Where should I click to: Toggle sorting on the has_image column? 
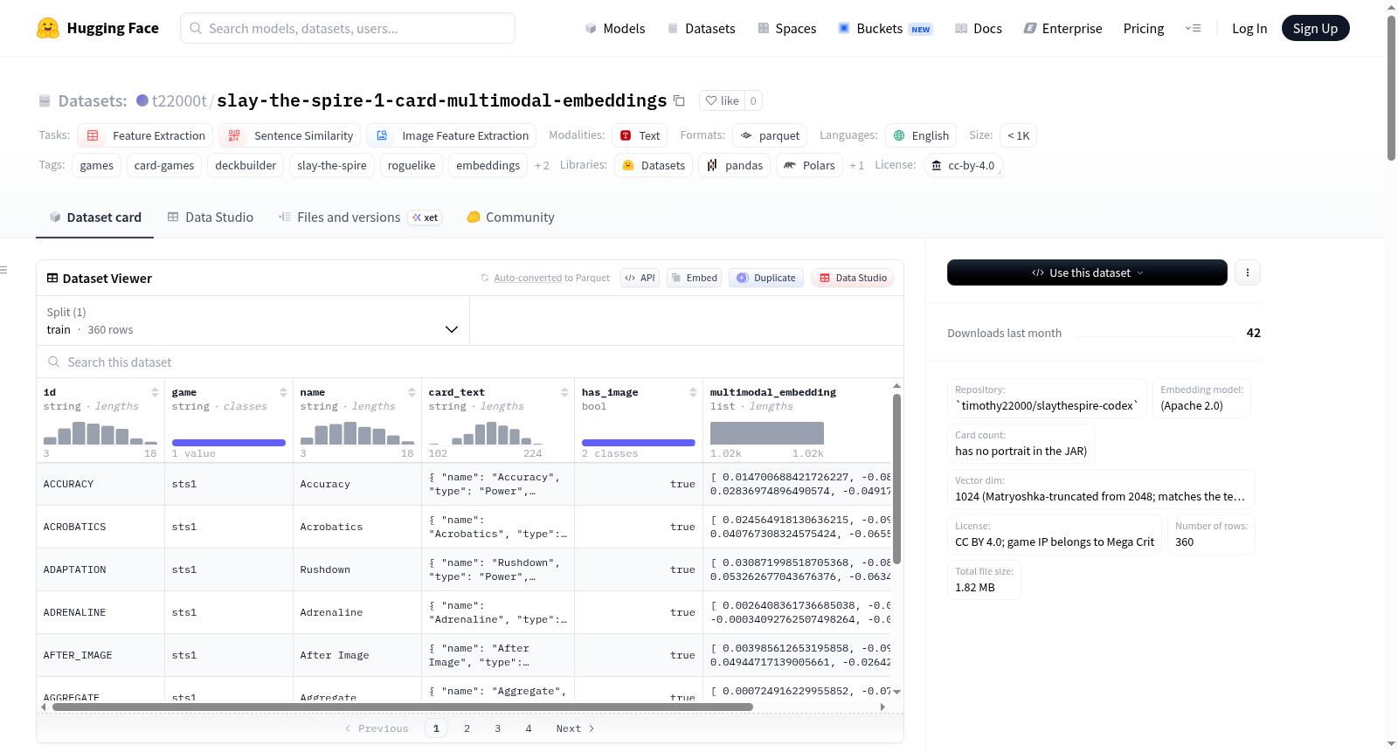pos(693,392)
